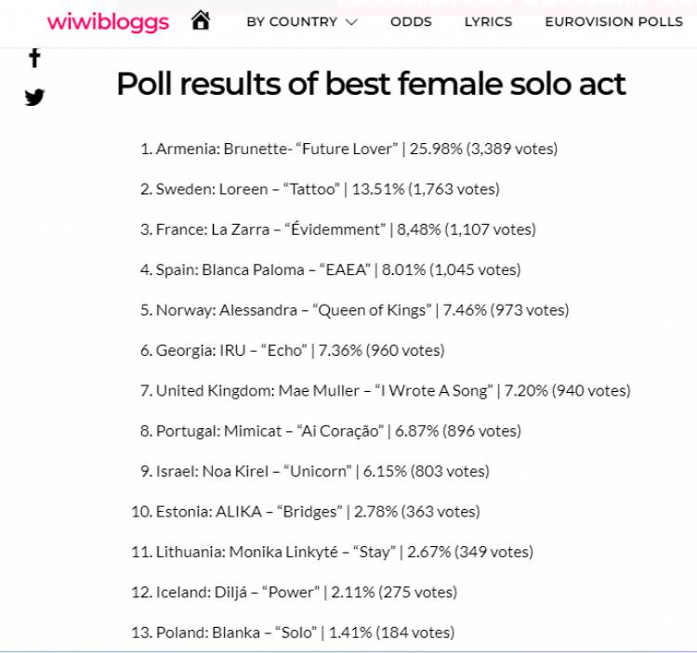Click the Poll results of best female solo act heading
Viewport: 697px width, 653px height.
371,84
